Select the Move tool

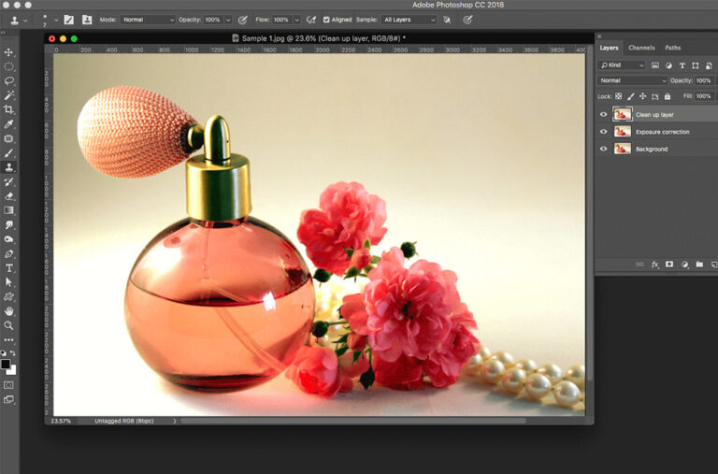click(9, 52)
